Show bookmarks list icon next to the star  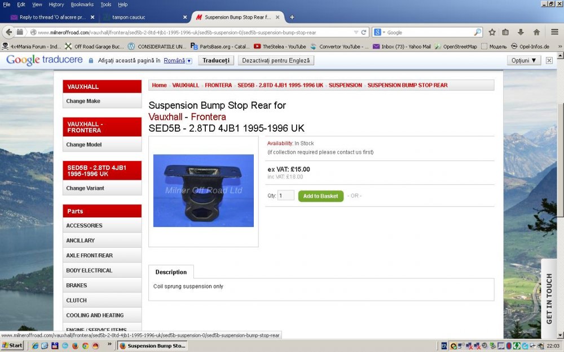(505, 32)
